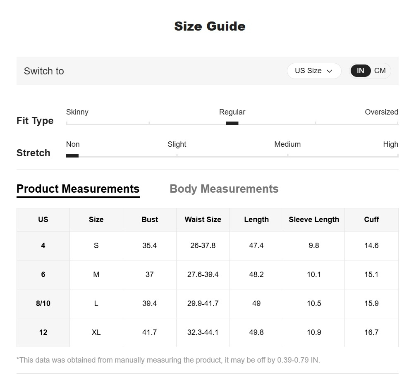This screenshot has height=382, width=416.
Task: Click sleeve length value 10.9
Action: pos(314,332)
